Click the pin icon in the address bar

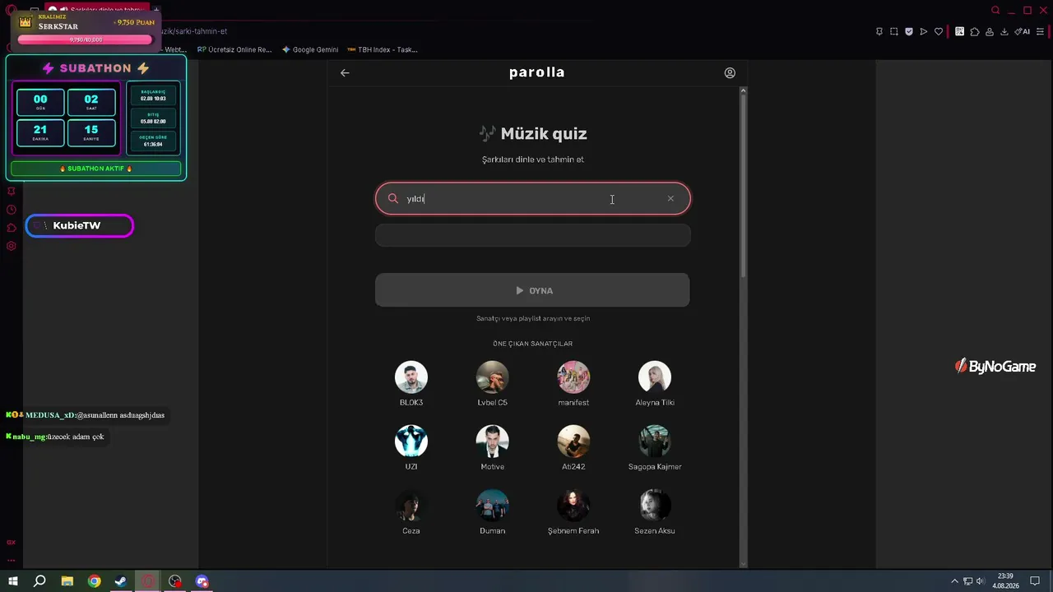tap(879, 31)
